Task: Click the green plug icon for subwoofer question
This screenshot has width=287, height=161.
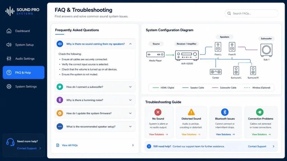Action: pyautogui.click(x=60, y=87)
